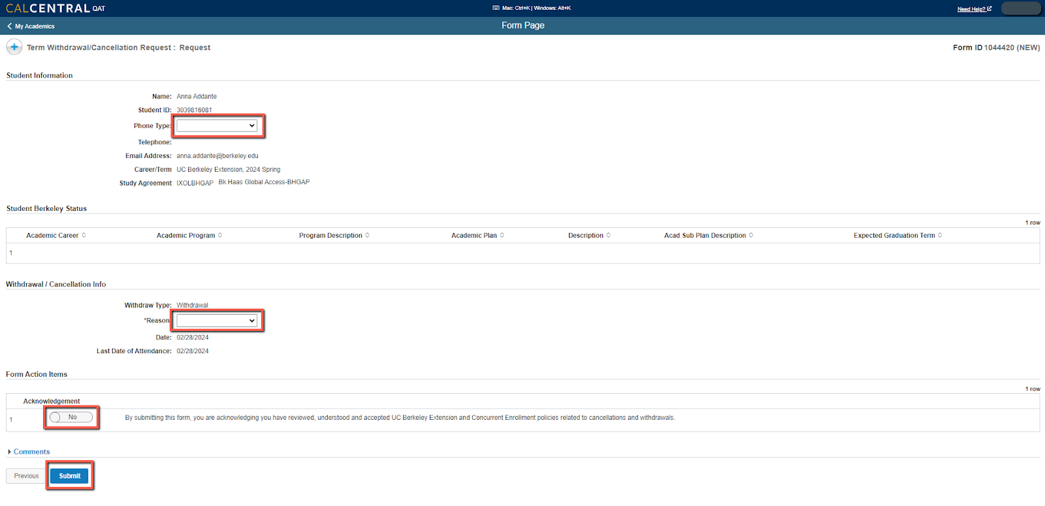Screen dimensions: 1045x506
Task: Go back to My Academics
Action: [x=31, y=26]
